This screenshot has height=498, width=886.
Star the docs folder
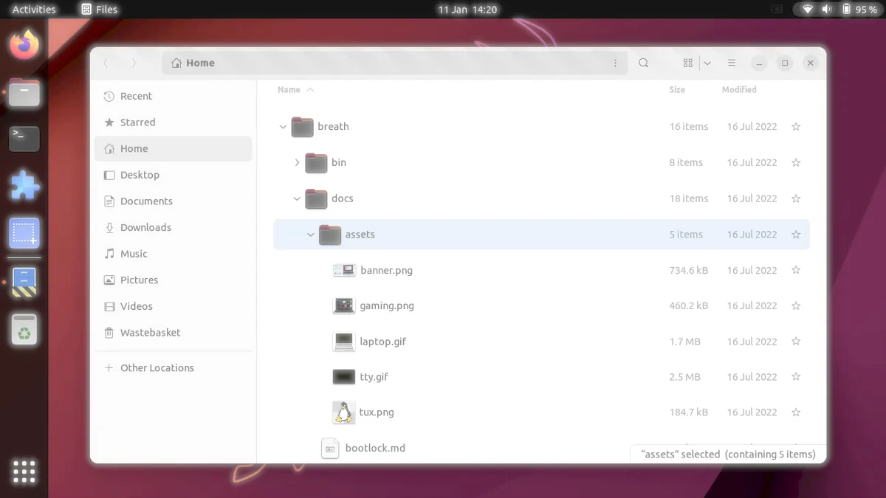click(x=796, y=198)
